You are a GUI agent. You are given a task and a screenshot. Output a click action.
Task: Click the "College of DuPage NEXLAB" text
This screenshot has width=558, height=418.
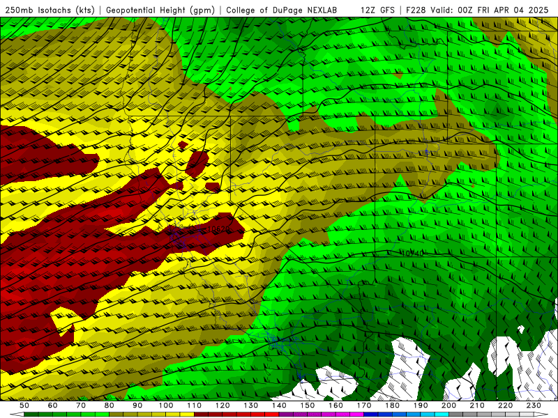(281, 10)
